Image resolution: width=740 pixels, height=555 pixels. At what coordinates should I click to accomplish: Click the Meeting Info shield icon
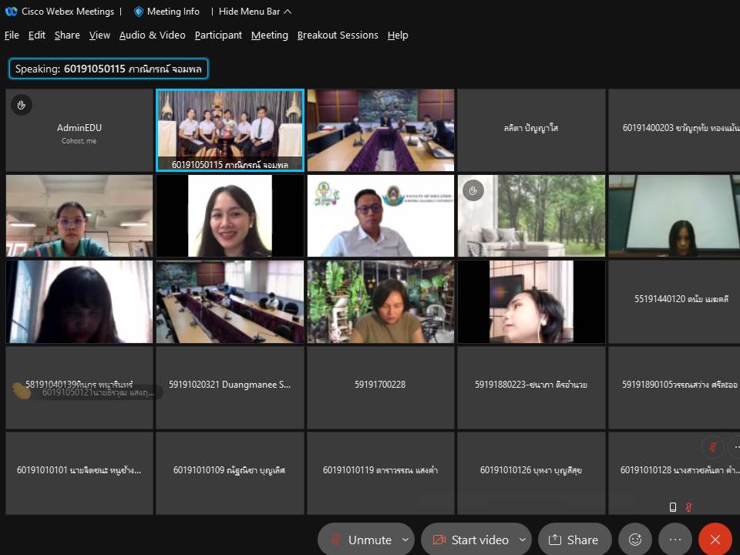point(139,12)
